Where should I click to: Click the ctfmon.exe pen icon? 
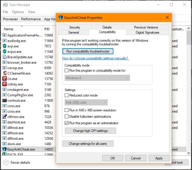tap(4, 117)
